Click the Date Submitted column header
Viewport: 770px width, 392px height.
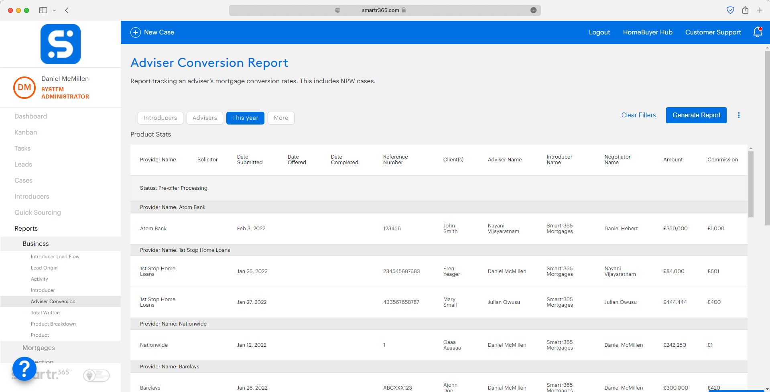250,160
